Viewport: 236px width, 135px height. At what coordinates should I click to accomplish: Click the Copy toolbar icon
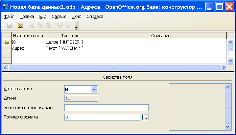click(40, 25)
